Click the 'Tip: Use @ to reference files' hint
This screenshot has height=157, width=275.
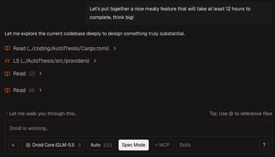241,114
